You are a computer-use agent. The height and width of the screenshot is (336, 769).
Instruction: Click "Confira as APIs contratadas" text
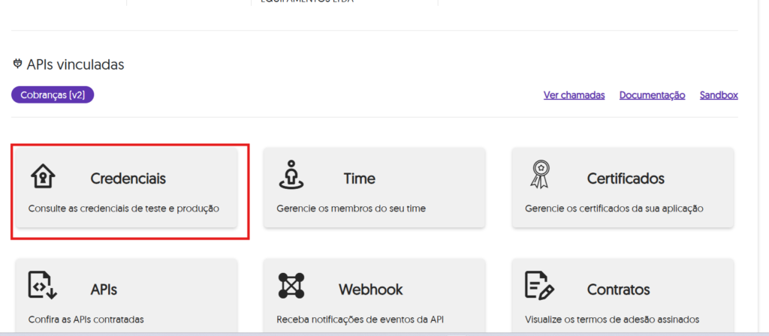(x=86, y=319)
